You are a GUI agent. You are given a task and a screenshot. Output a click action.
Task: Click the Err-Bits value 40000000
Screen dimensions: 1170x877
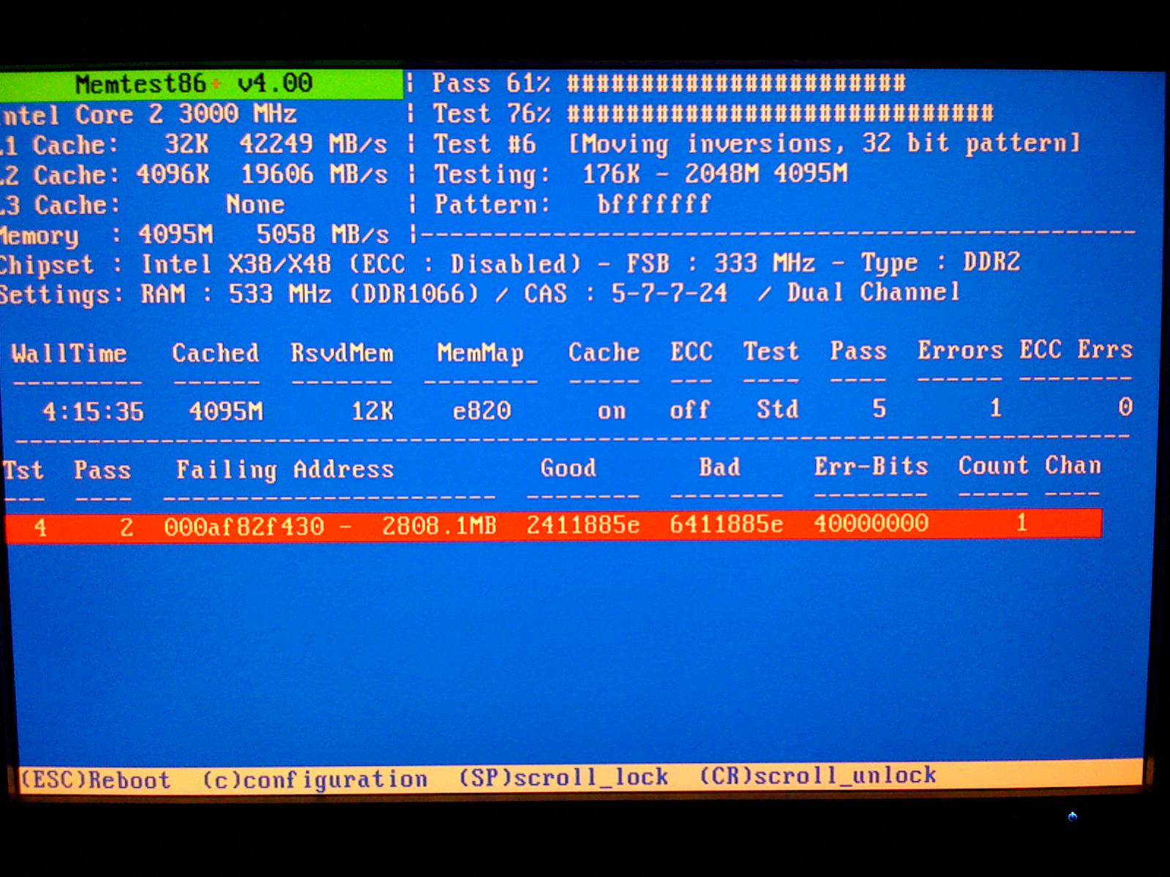871,524
